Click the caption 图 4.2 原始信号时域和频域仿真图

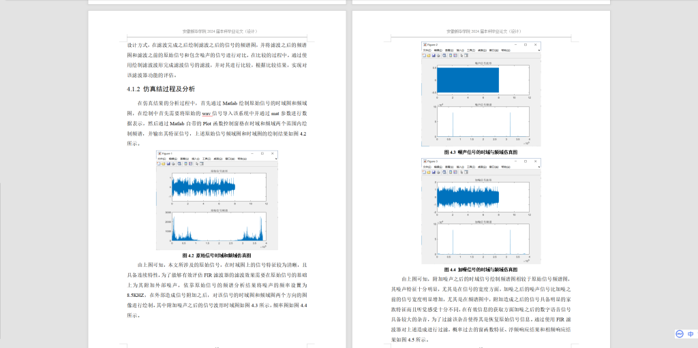click(x=217, y=255)
